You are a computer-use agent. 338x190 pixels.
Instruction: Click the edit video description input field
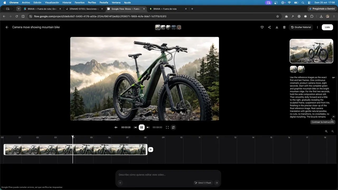coord(168,175)
